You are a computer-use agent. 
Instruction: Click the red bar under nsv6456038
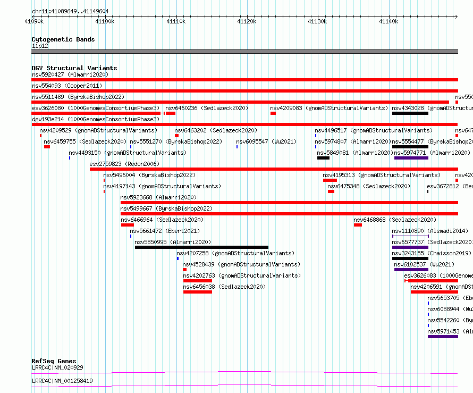pos(198,292)
